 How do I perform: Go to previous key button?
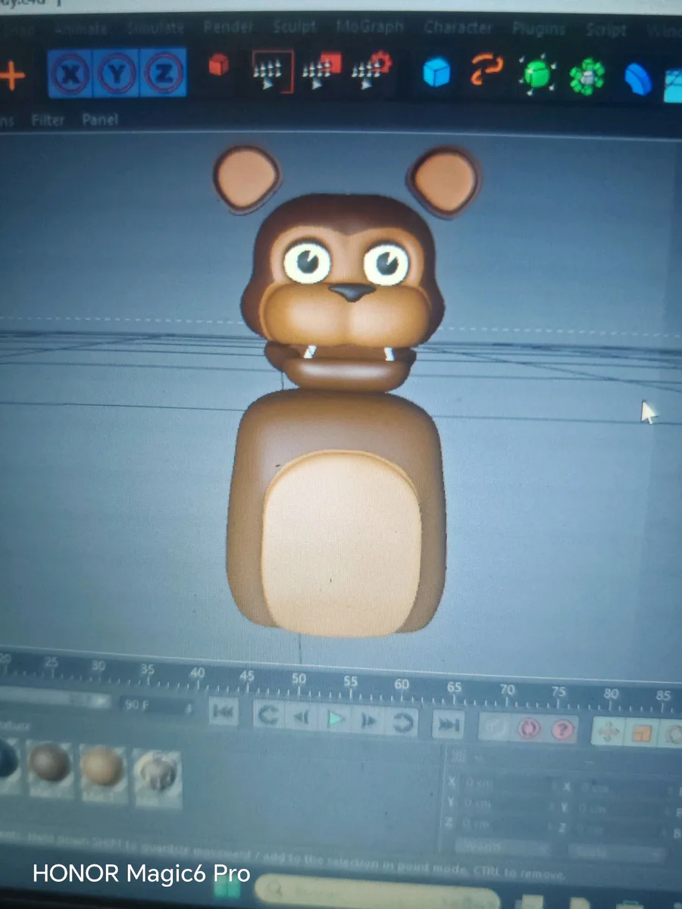(x=267, y=715)
